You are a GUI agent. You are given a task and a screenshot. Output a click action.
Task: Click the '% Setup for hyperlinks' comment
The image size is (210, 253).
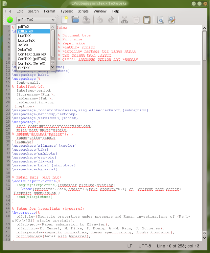click(48, 209)
